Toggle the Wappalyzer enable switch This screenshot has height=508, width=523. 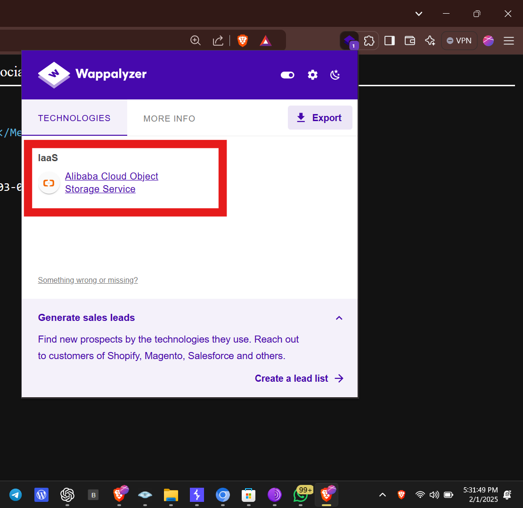pyautogui.click(x=287, y=75)
